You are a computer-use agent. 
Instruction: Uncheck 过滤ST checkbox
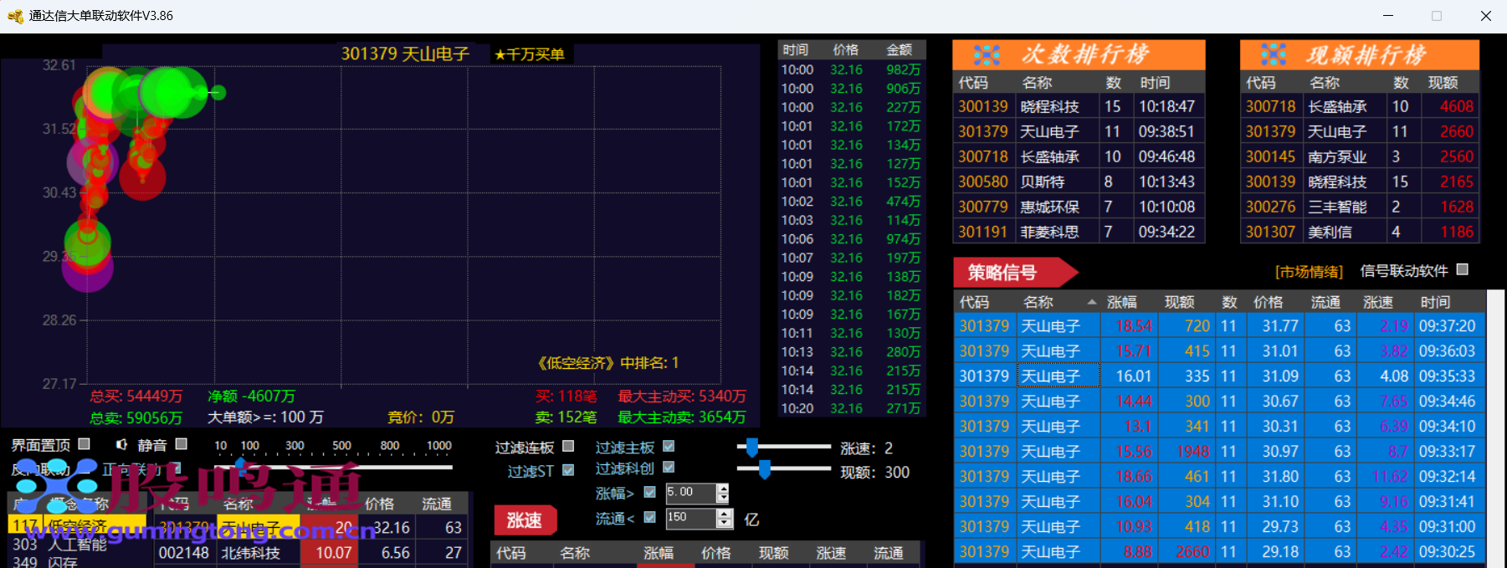pos(568,470)
